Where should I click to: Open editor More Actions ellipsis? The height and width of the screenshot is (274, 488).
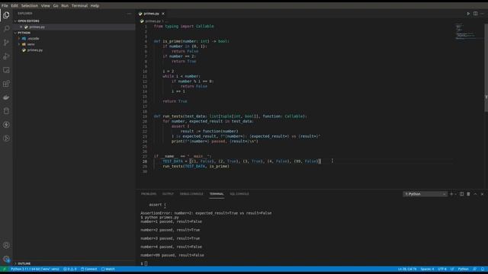click(x=482, y=14)
